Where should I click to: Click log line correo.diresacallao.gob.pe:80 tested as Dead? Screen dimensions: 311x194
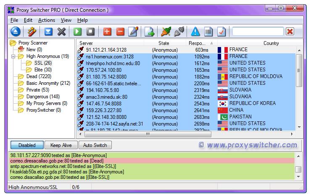tap(152, 161)
